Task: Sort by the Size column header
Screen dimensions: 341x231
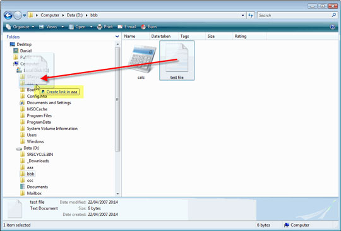Action: [x=218, y=36]
